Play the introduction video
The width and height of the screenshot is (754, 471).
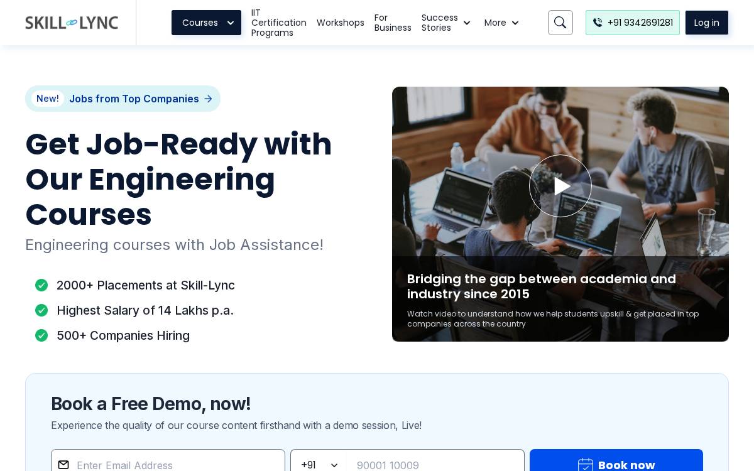pos(560,186)
